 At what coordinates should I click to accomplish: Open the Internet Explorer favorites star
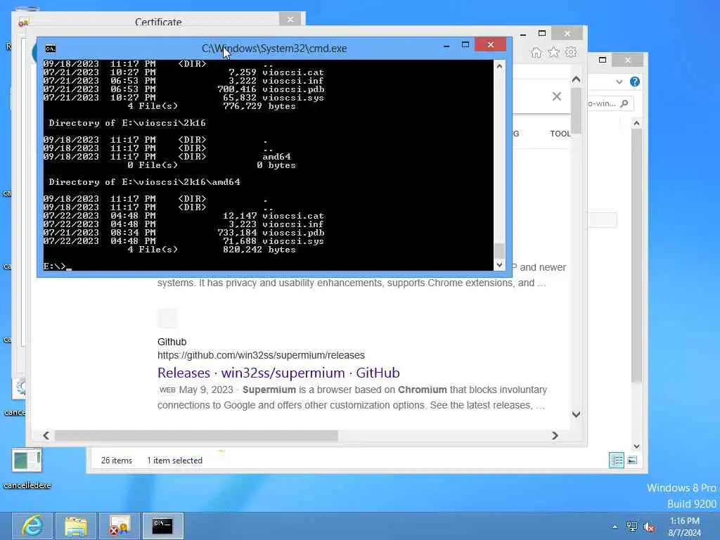pyautogui.click(x=553, y=52)
